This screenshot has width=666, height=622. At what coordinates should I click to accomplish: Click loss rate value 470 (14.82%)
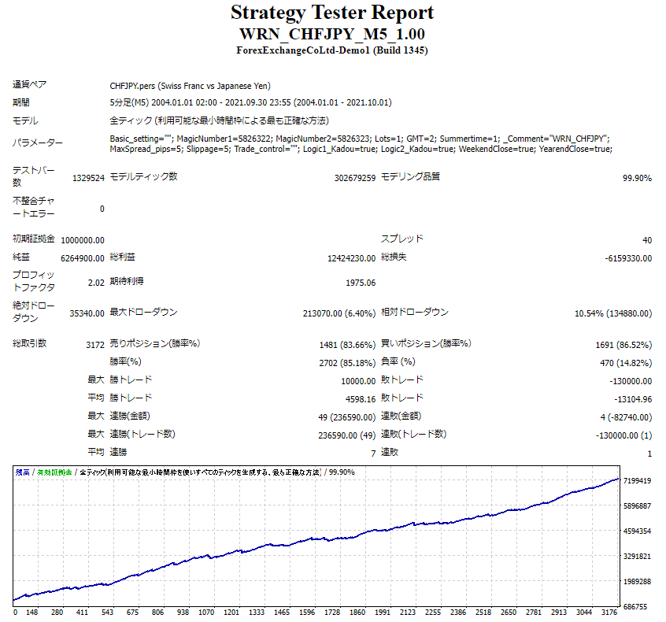tap(625, 363)
